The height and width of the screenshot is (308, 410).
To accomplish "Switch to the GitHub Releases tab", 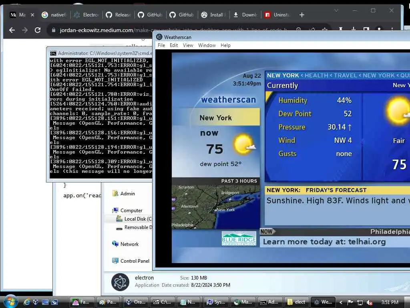I will pyautogui.click(x=118, y=15).
